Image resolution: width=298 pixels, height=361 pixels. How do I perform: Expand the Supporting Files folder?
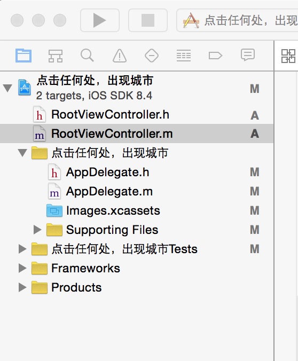[37, 230]
